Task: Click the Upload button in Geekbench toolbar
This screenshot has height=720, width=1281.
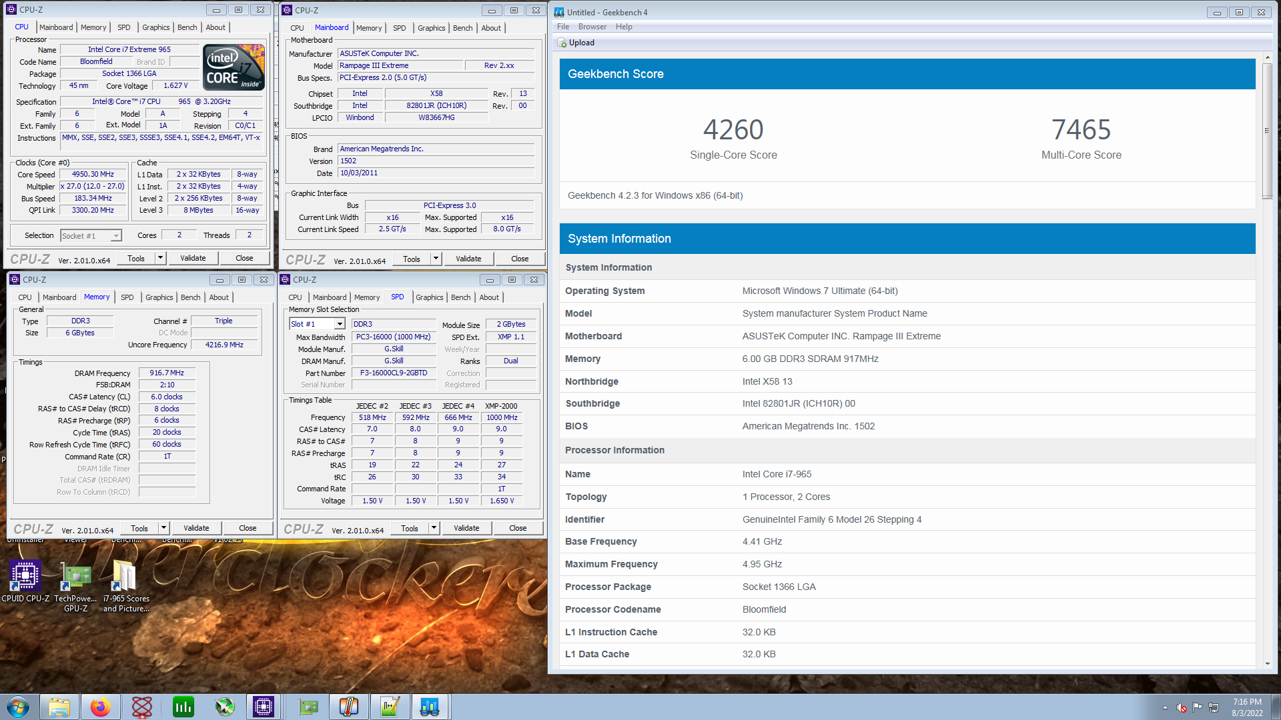Action: click(576, 43)
